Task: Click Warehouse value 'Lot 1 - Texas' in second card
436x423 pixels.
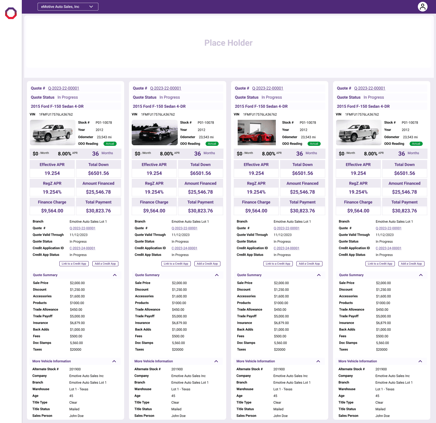Action: (x=181, y=389)
